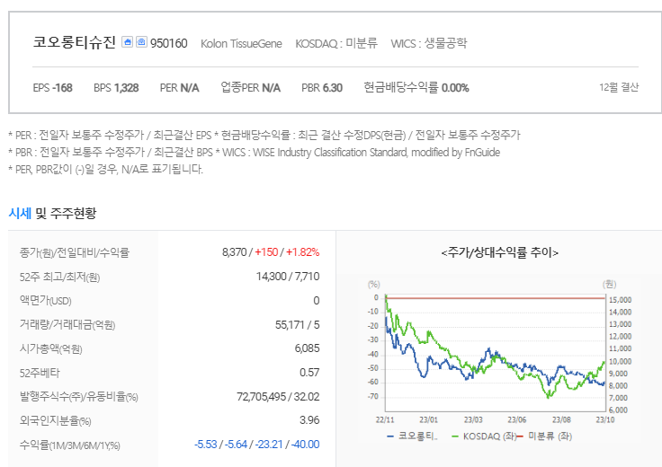This screenshot has width=662, height=467.
Task: Click the 52-week high/low value 14,300 / 7,710
Action: [288, 277]
